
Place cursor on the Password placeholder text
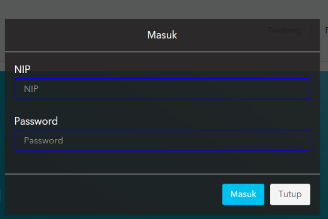pyautogui.click(x=43, y=140)
